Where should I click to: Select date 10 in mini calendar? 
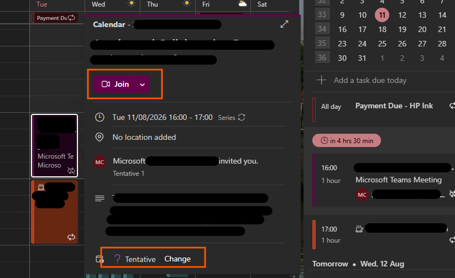point(362,15)
